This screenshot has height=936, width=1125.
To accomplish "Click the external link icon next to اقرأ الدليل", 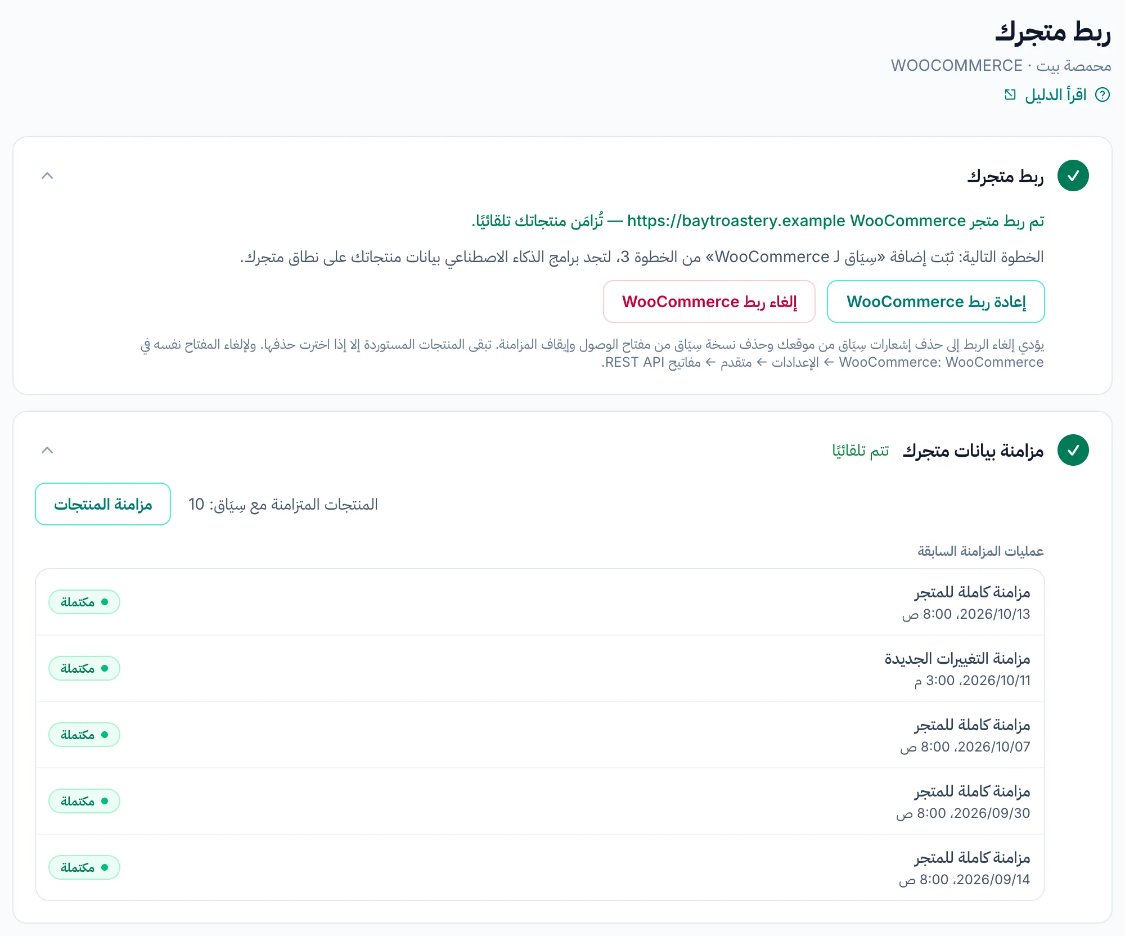I will point(1010,95).
